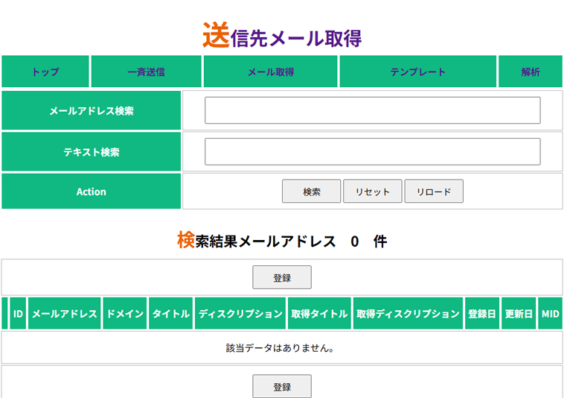This screenshot has width=570, height=398.
Task: Open the トップ navigation link
Action: coord(45,72)
